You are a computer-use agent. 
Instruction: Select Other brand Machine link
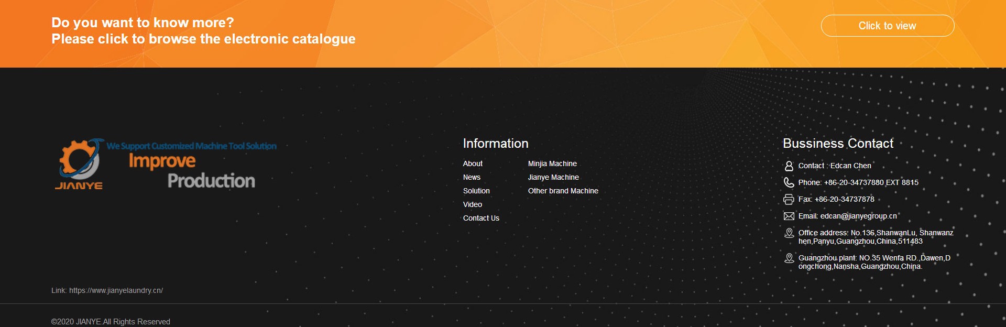coord(563,191)
